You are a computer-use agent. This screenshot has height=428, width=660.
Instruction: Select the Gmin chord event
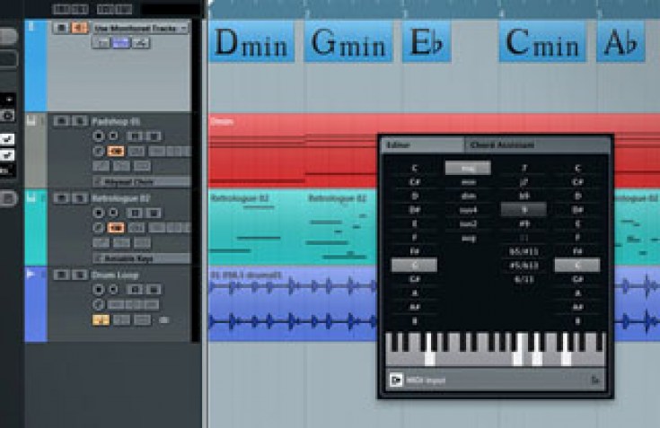point(348,42)
